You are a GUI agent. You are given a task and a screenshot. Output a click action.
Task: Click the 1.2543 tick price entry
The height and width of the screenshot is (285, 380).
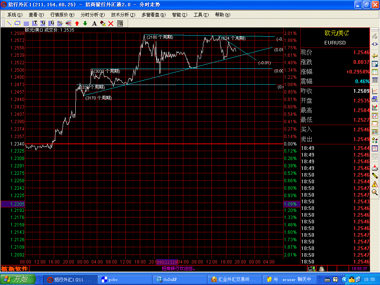(361, 202)
